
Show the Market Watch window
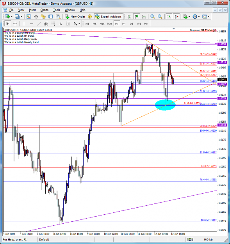(29, 16)
